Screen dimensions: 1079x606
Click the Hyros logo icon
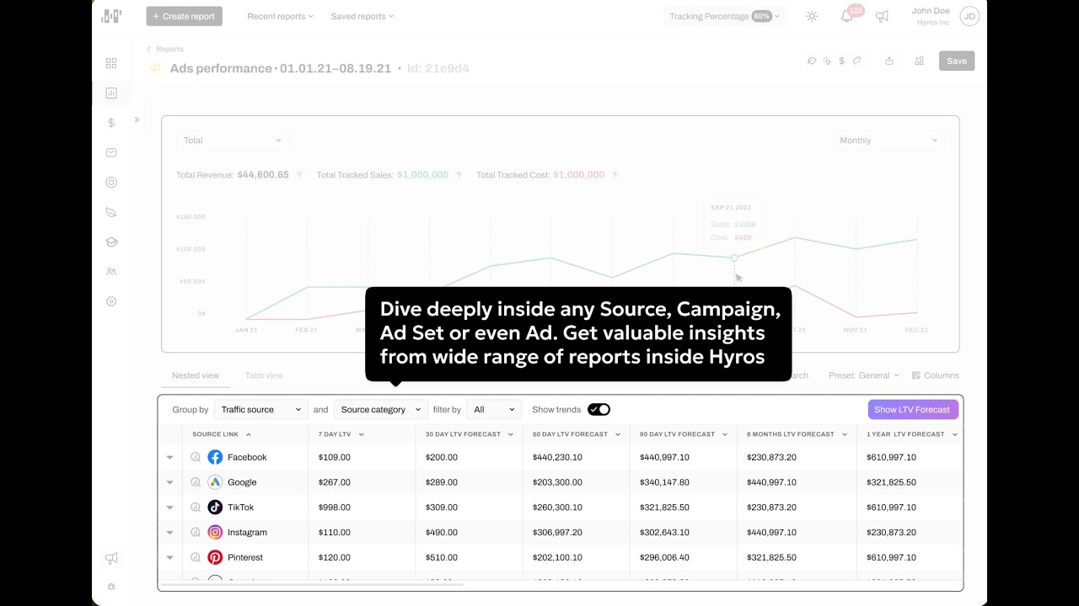tap(111, 16)
